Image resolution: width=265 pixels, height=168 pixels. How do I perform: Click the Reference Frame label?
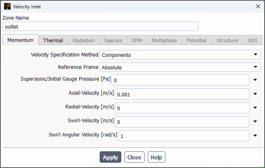pos(78,67)
